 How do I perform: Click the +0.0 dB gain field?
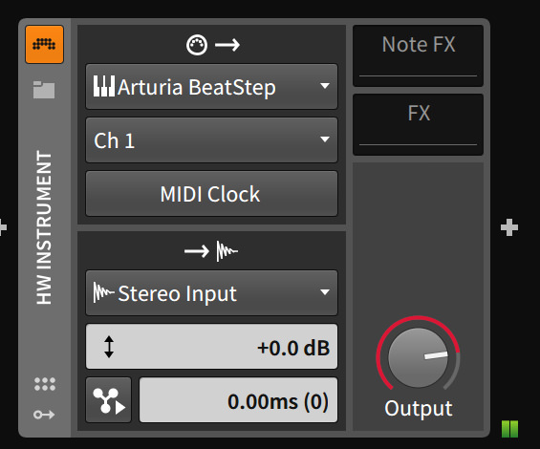(x=211, y=347)
